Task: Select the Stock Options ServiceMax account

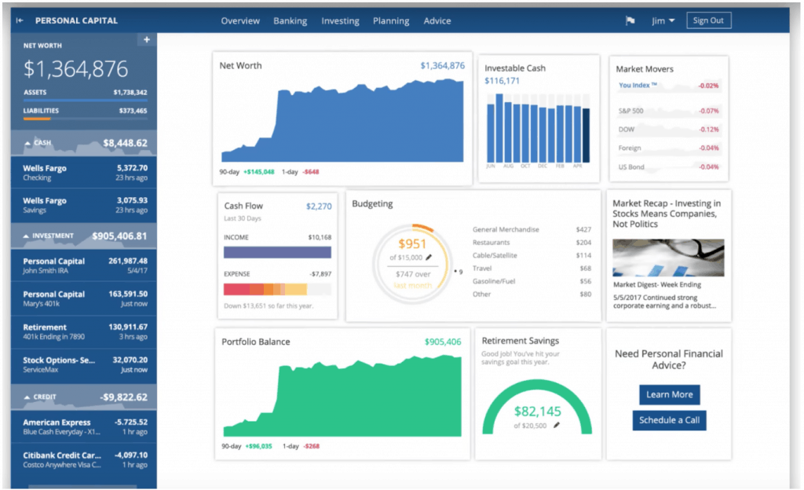Action: (x=84, y=364)
